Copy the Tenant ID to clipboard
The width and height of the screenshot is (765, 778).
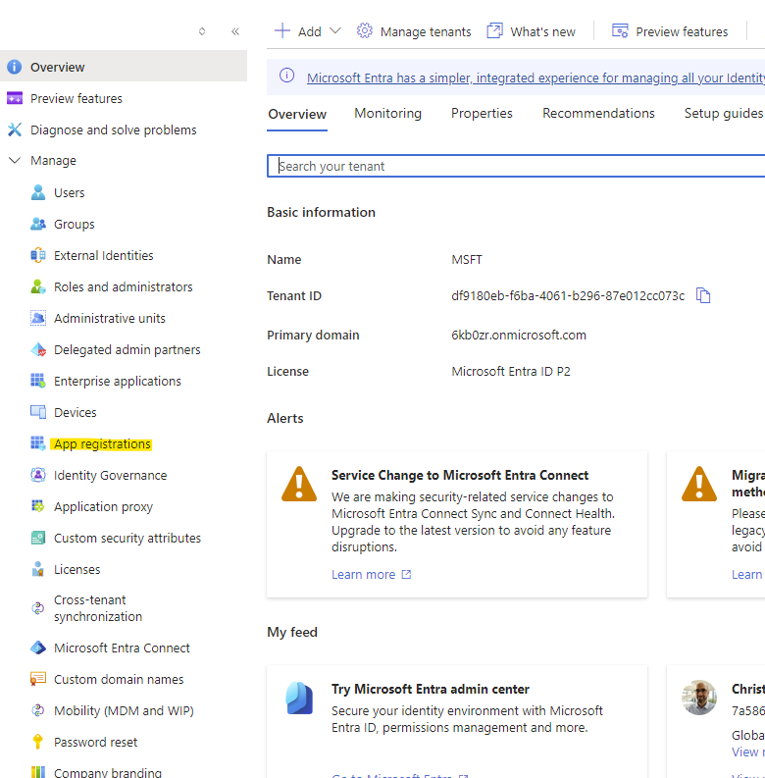[x=703, y=295]
